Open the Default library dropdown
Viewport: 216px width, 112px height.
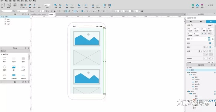(15, 51)
